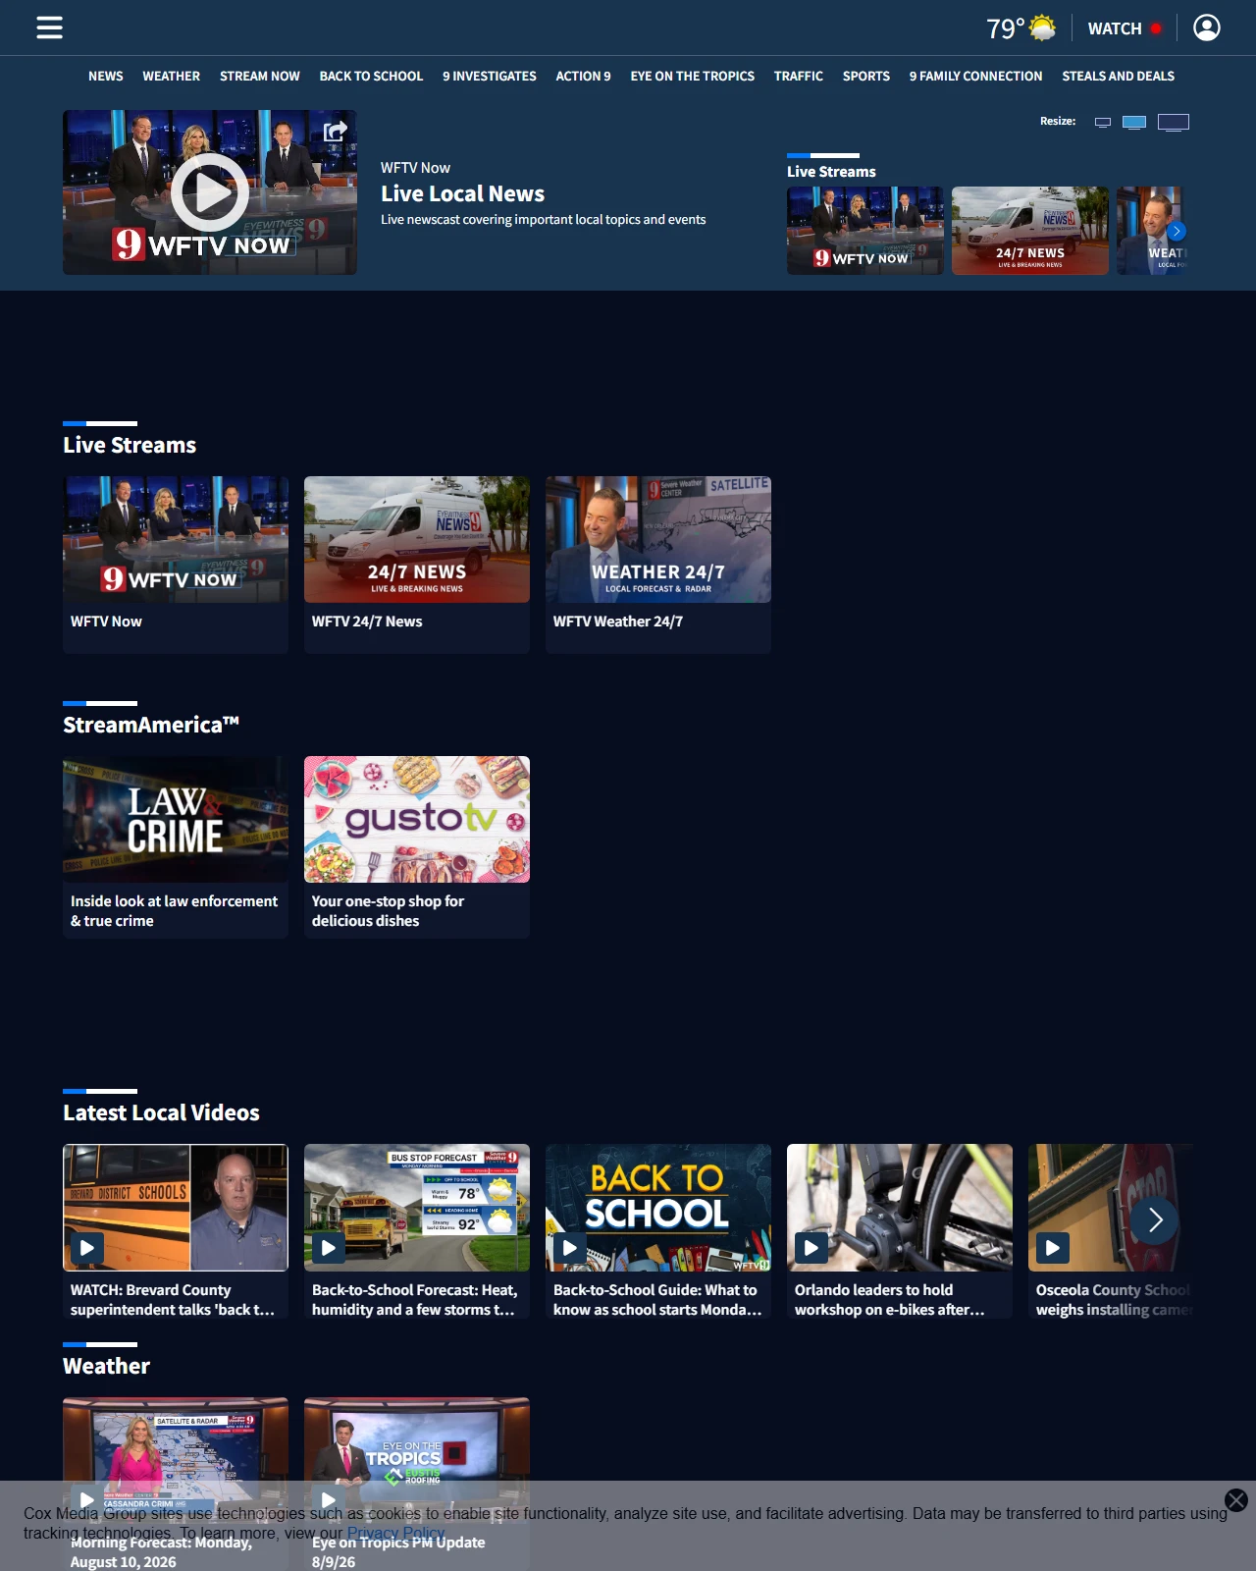Play the Osceola County School video
Image resolution: width=1256 pixels, height=1571 pixels.
1111,1231
